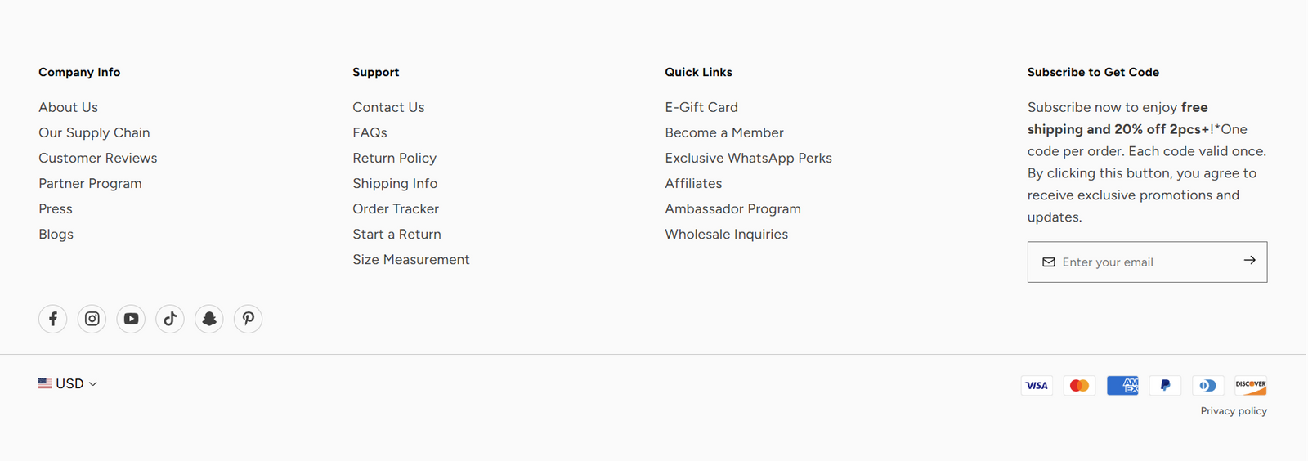Click the Visa payment icon
The height and width of the screenshot is (461, 1308).
tap(1037, 385)
